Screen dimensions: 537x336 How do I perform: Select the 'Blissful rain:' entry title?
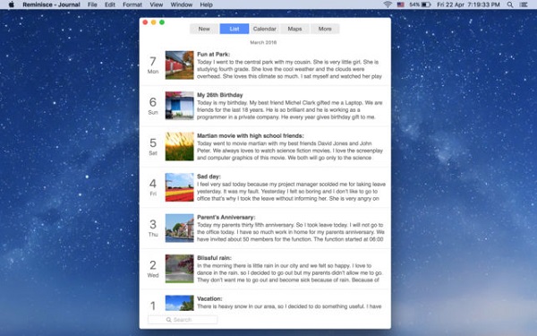214,258
